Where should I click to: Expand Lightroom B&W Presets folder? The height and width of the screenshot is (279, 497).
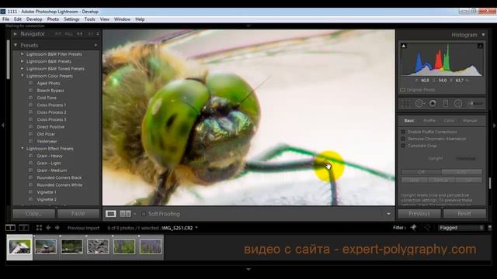coord(23,61)
